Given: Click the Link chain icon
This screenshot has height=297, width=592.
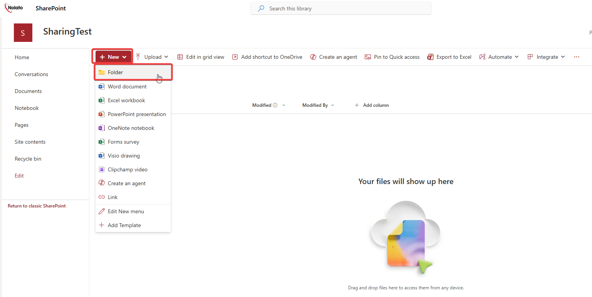Looking at the screenshot, I should (x=102, y=197).
